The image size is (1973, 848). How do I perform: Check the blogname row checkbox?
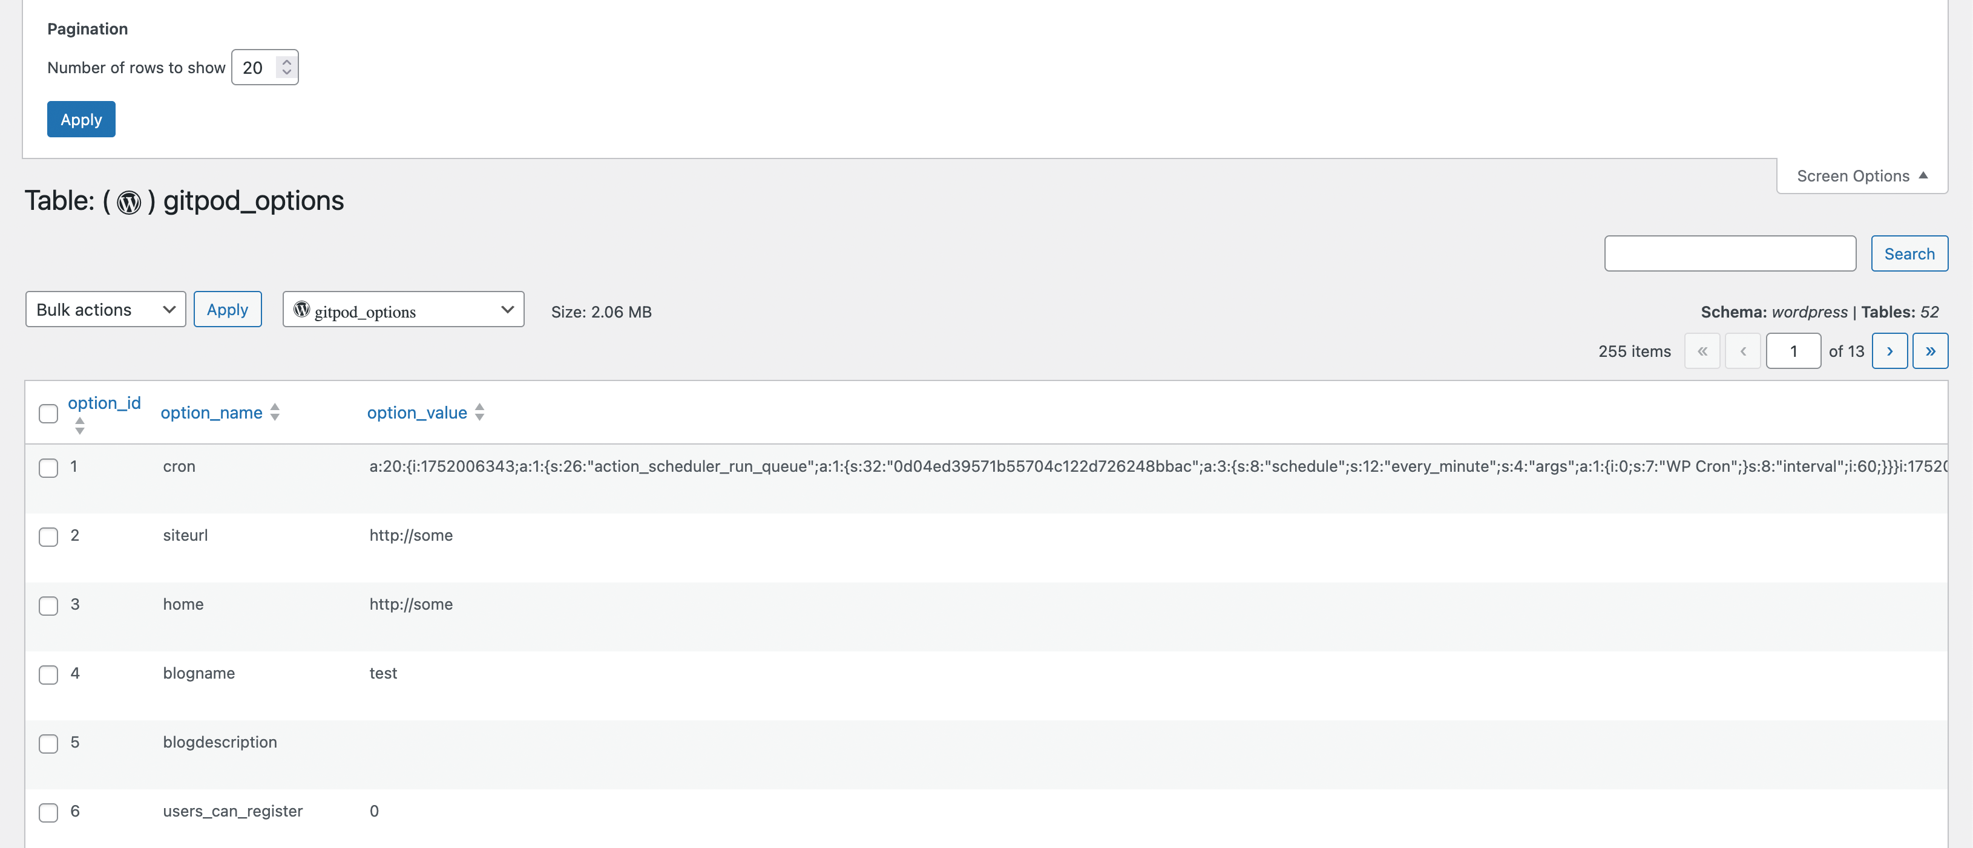click(x=48, y=674)
